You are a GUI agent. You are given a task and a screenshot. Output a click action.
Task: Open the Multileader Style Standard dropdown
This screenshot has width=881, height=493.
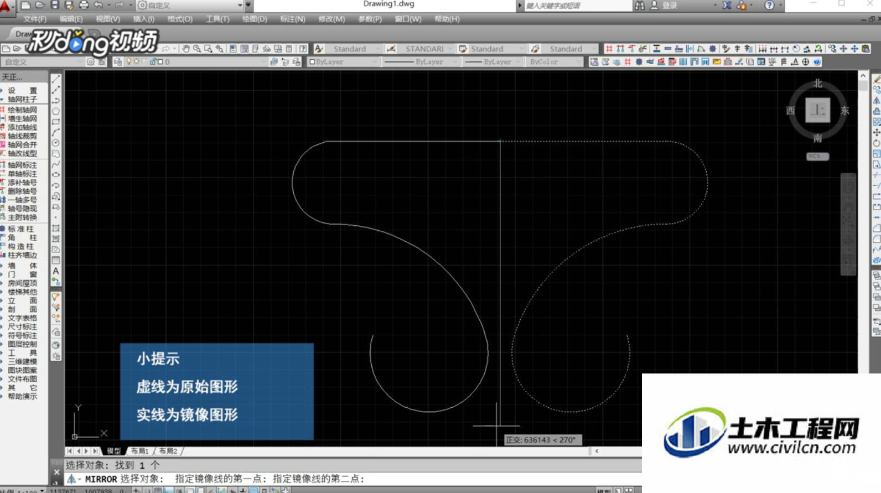(x=570, y=49)
